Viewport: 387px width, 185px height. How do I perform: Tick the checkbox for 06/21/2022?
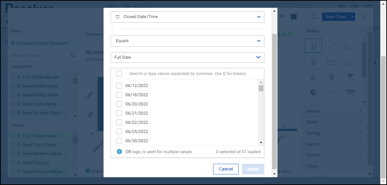click(x=119, y=113)
